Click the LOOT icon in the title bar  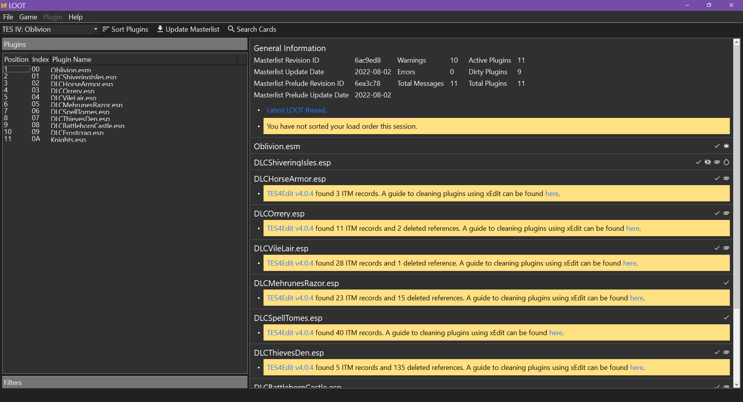tap(4, 5)
